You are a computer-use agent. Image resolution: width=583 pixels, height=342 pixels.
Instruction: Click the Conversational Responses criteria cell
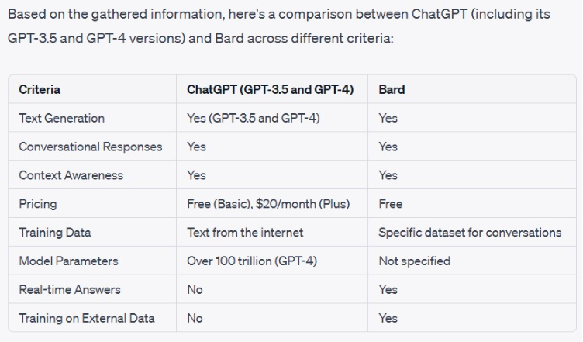(x=91, y=147)
